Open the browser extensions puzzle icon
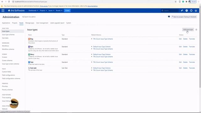The height and width of the screenshot is (113, 201). coord(186,2)
